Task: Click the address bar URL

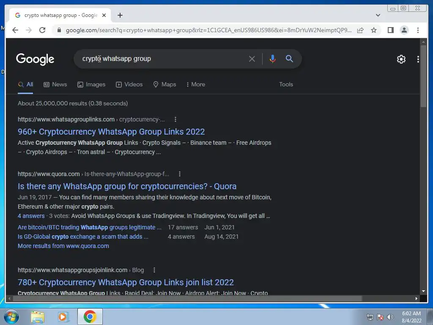Action: point(208,30)
